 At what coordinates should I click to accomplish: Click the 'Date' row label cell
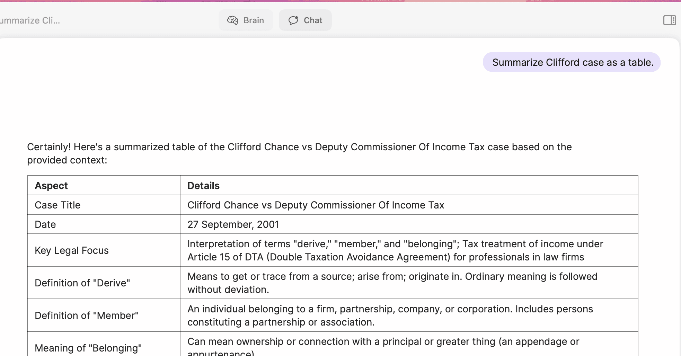tap(45, 224)
